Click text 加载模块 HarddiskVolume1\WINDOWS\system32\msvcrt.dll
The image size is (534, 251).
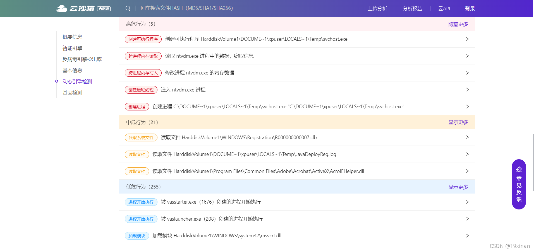(x=217, y=236)
